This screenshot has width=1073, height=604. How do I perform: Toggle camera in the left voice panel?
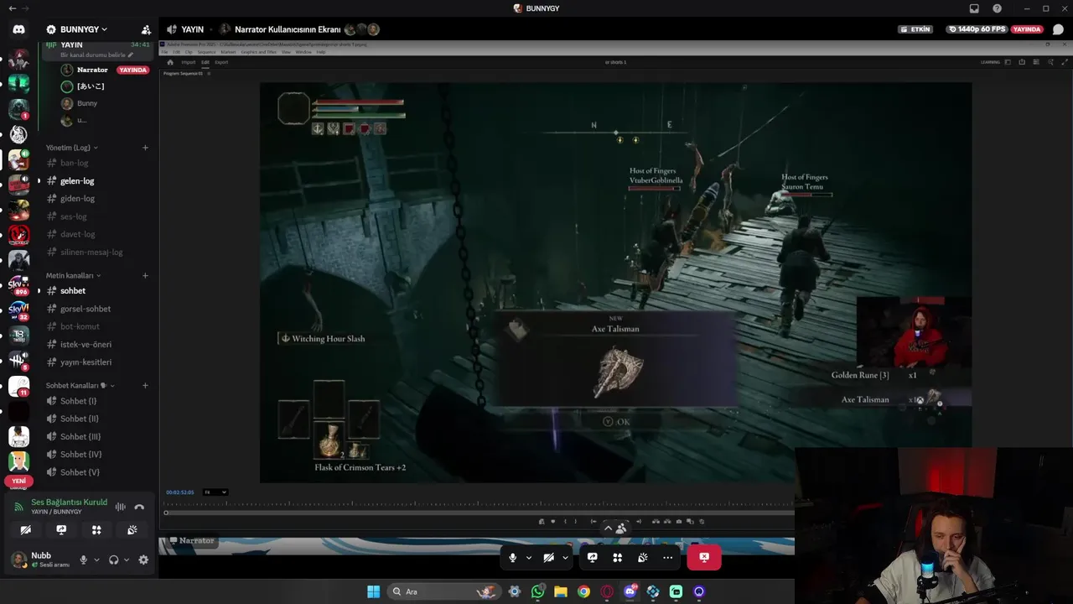tap(26, 530)
